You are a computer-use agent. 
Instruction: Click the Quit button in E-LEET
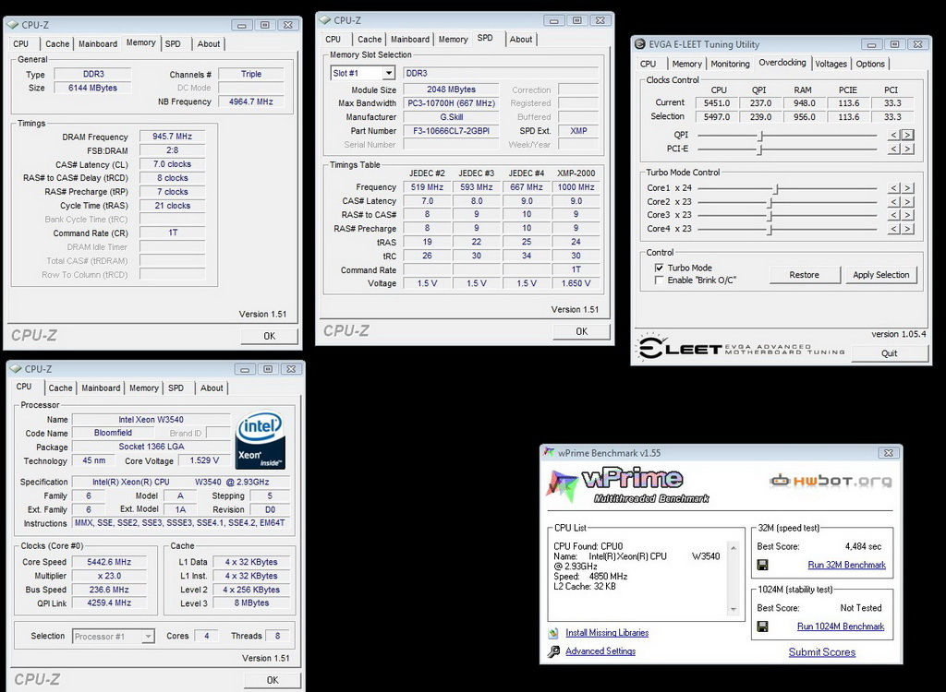[890, 353]
